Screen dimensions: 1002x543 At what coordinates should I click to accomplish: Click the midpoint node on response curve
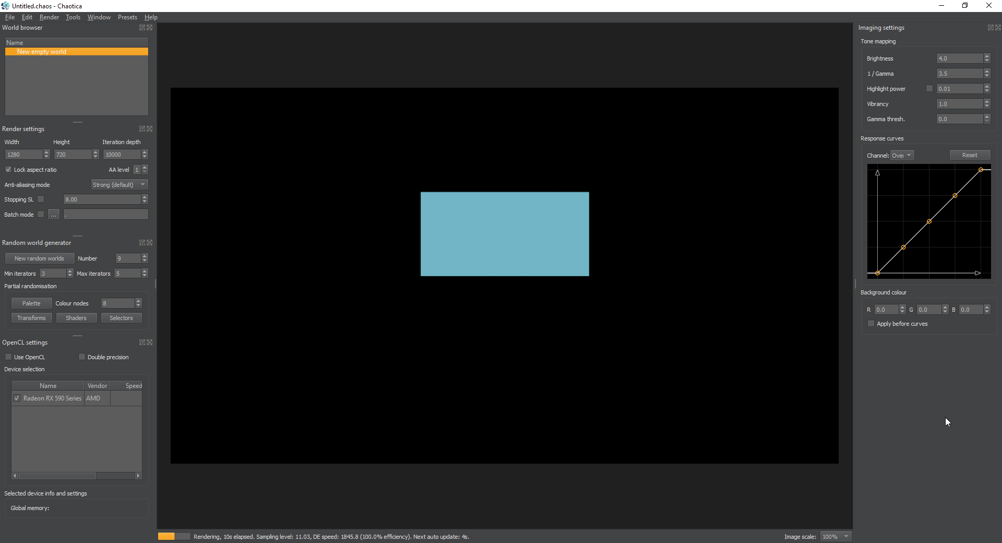pyautogui.click(x=929, y=221)
